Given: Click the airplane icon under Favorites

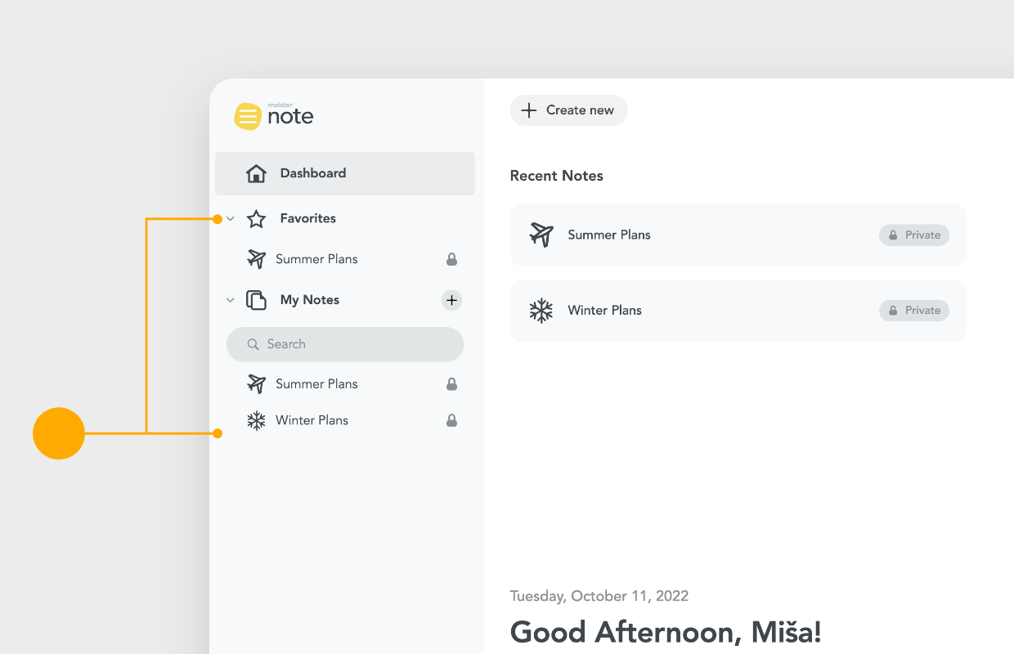Looking at the screenshot, I should (257, 259).
